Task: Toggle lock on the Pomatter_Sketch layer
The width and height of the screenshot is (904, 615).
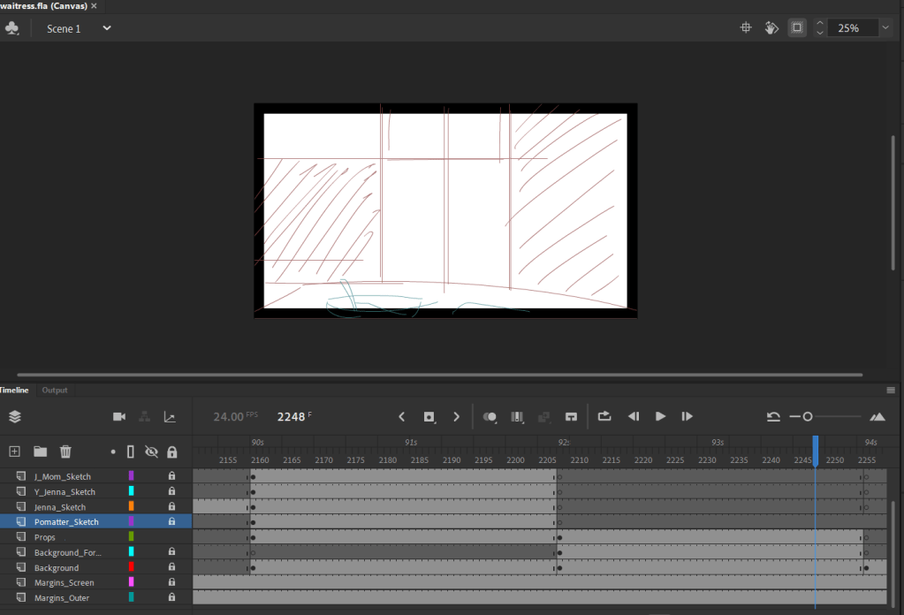Action: point(171,521)
